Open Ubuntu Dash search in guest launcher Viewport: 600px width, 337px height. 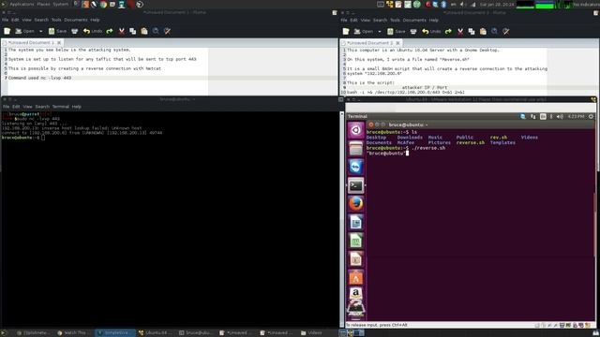pyautogui.click(x=355, y=130)
